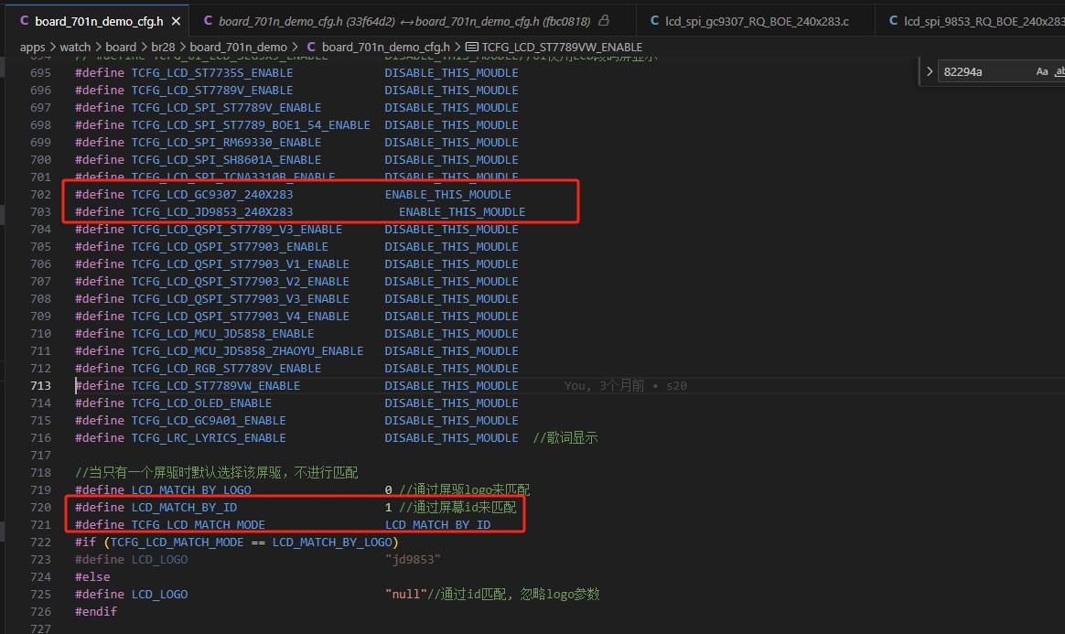Click the LCD_MATCH_BY_ID define on line 720
The image size is (1065, 634).
184,507
